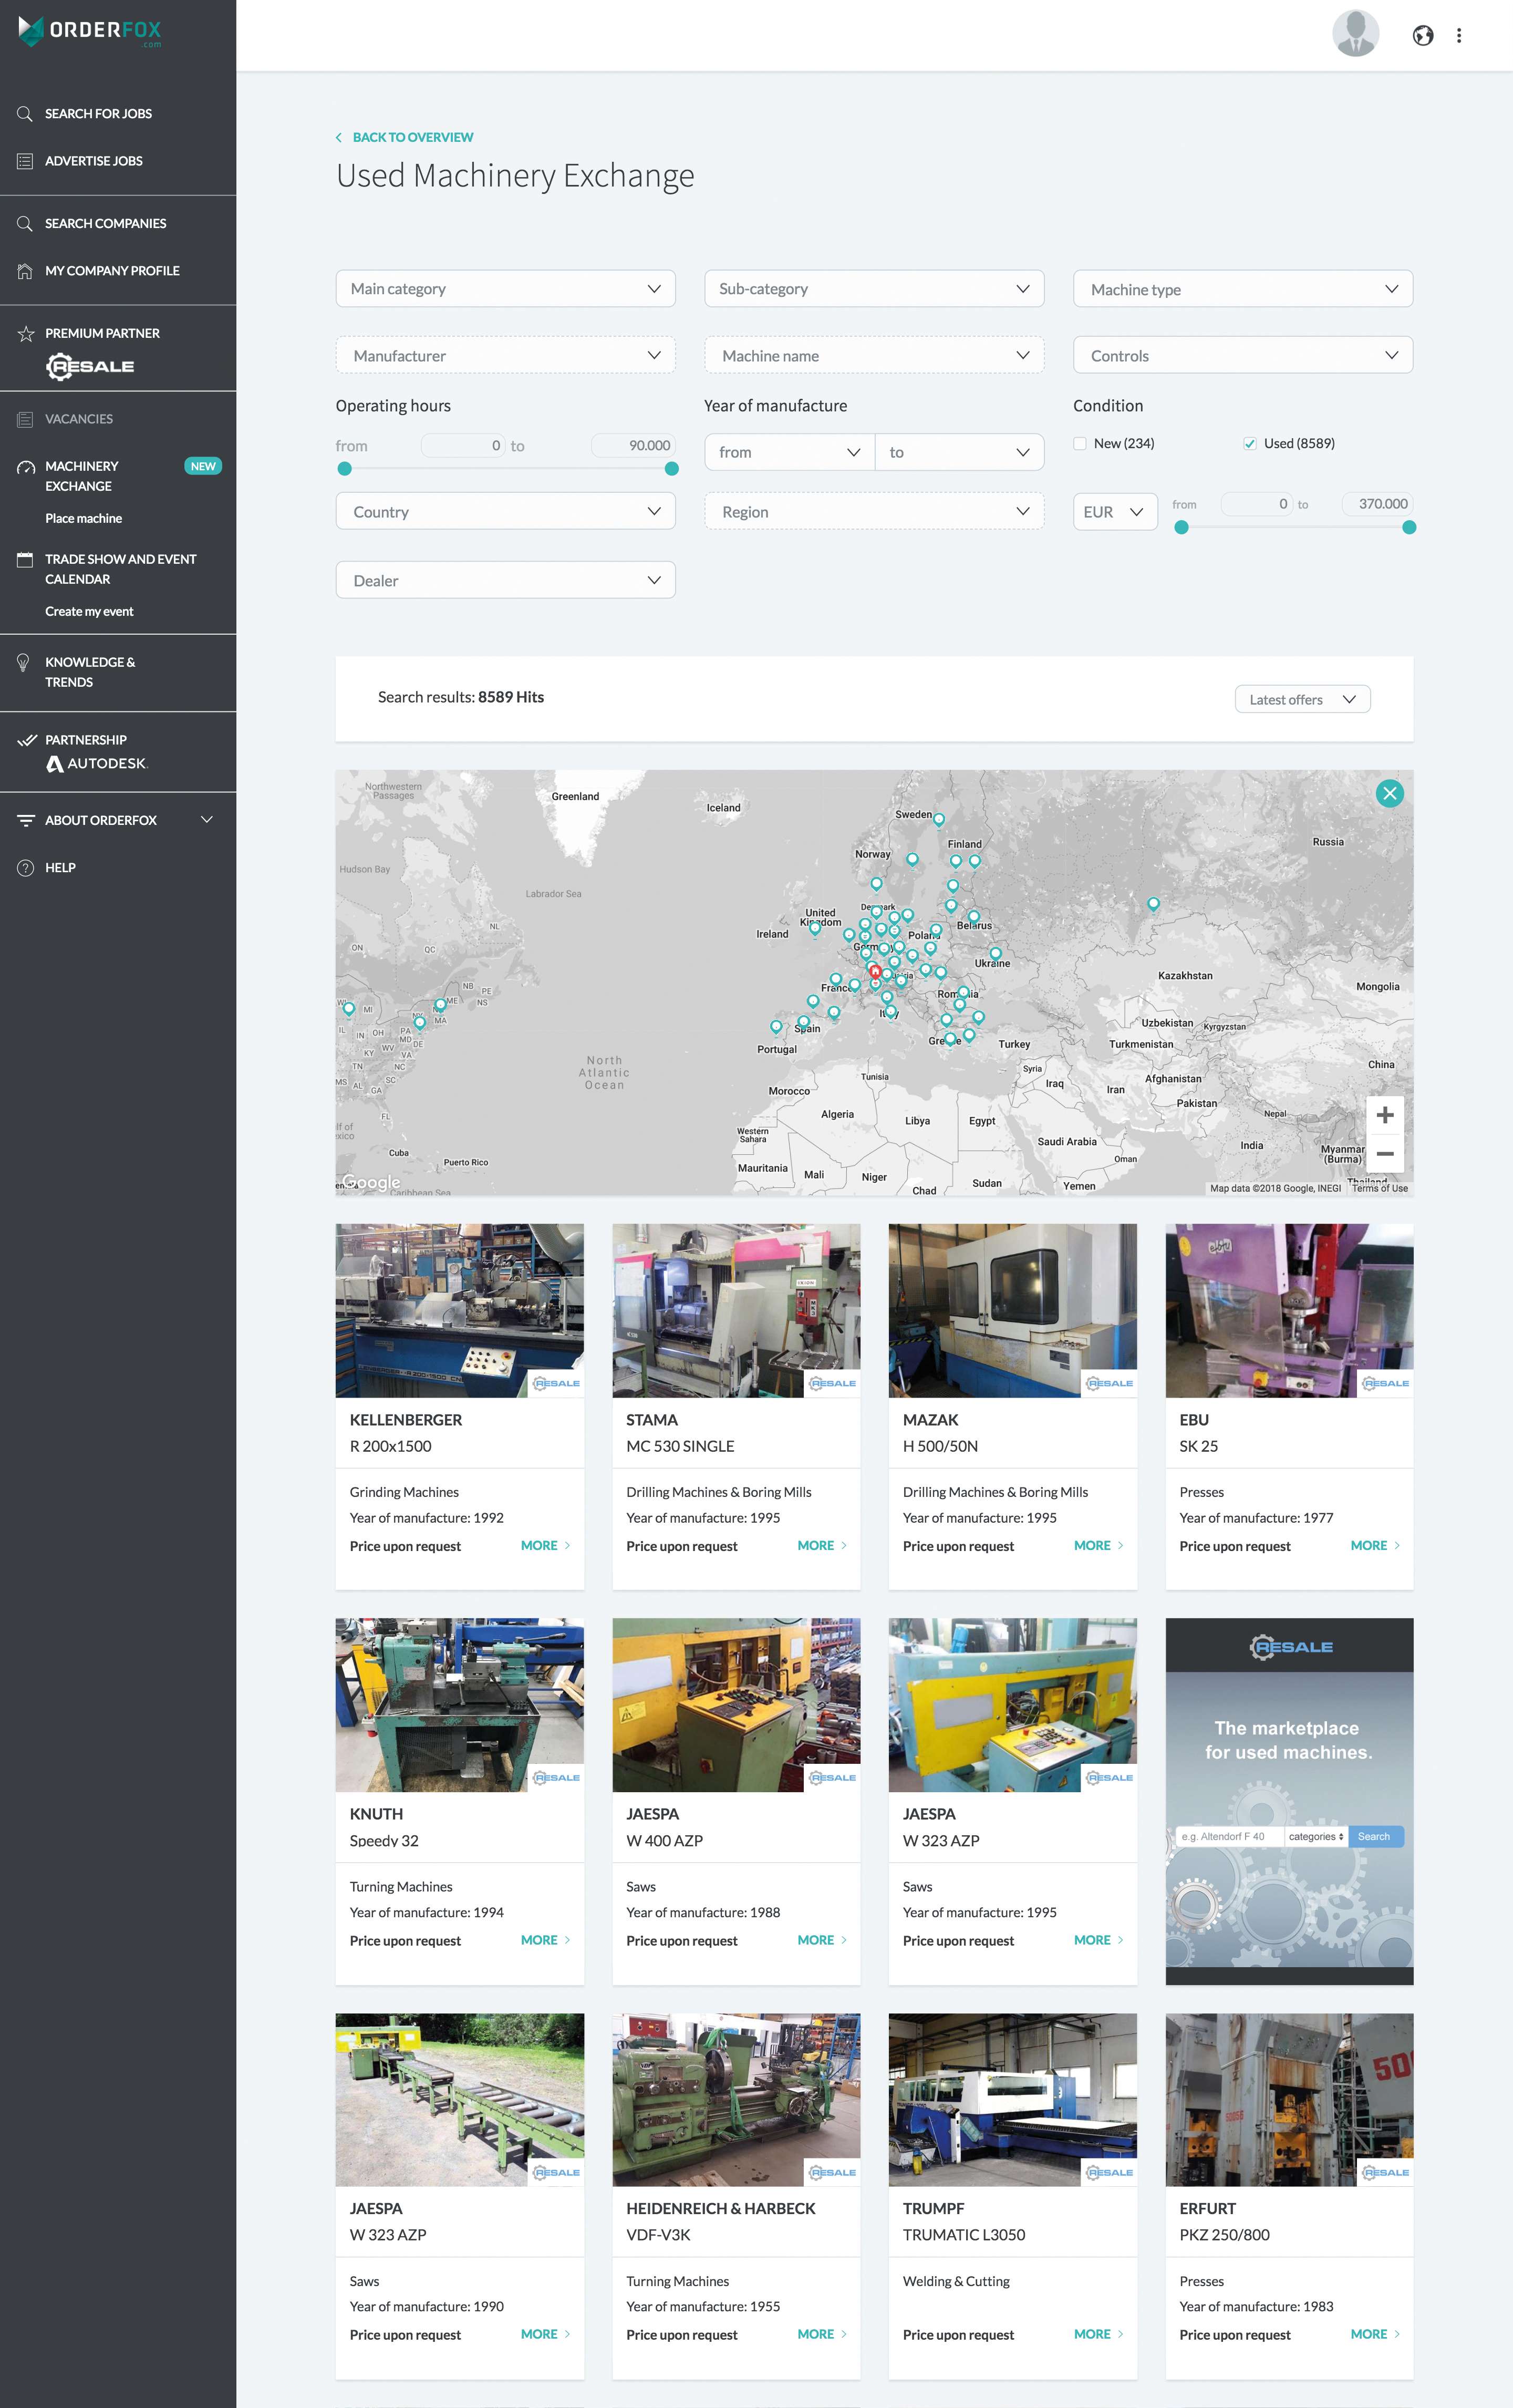Click the OrderFox logo
Image resolution: width=1513 pixels, height=2408 pixels.
[90, 31]
